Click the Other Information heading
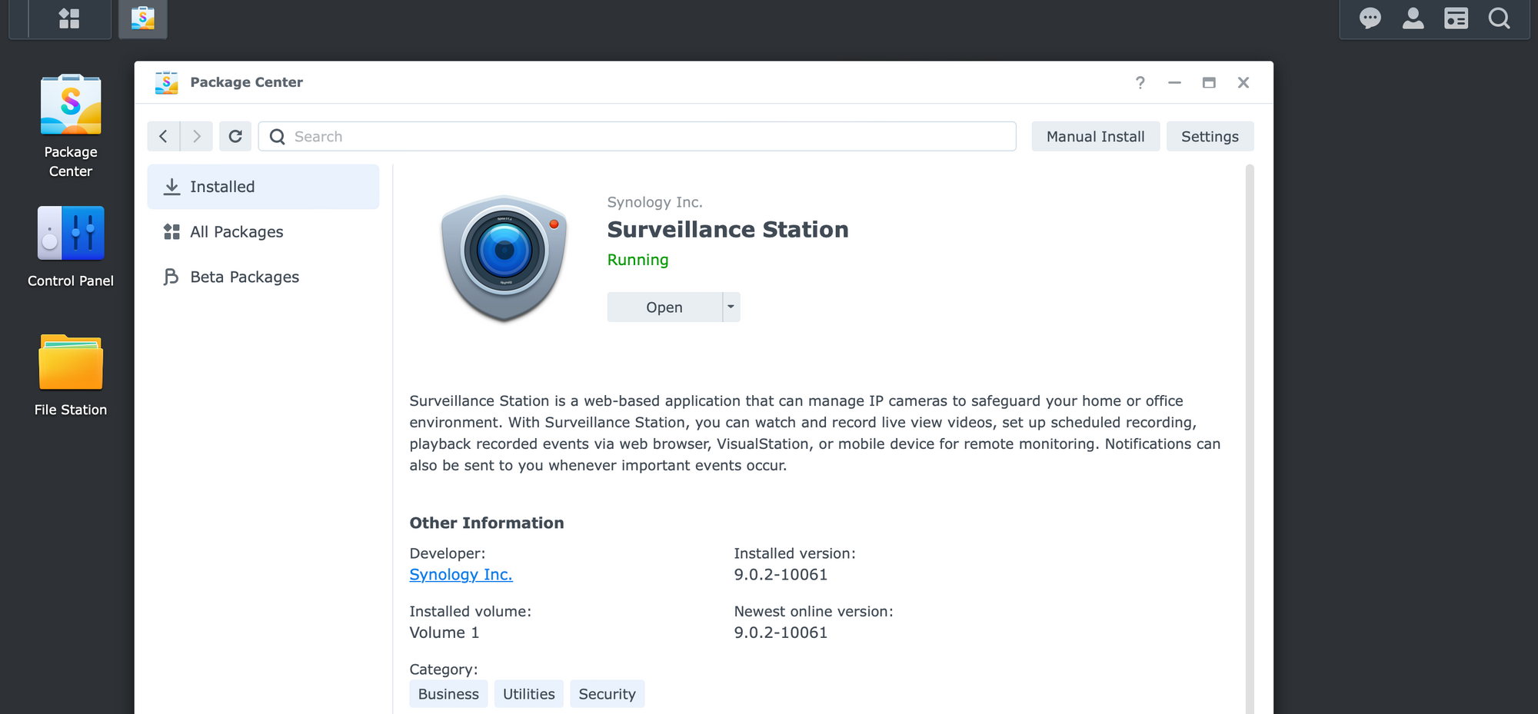 point(486,523)
